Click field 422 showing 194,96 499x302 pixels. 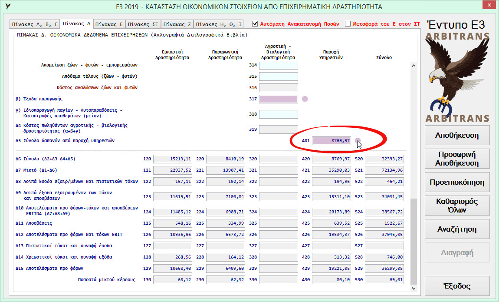point(332,182)
